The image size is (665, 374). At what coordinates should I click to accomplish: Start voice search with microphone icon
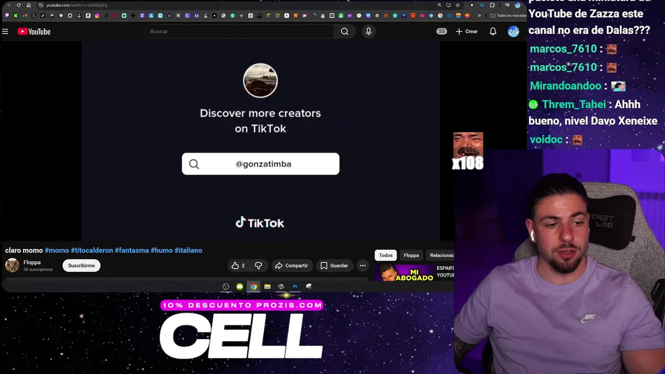coord(368,32)
